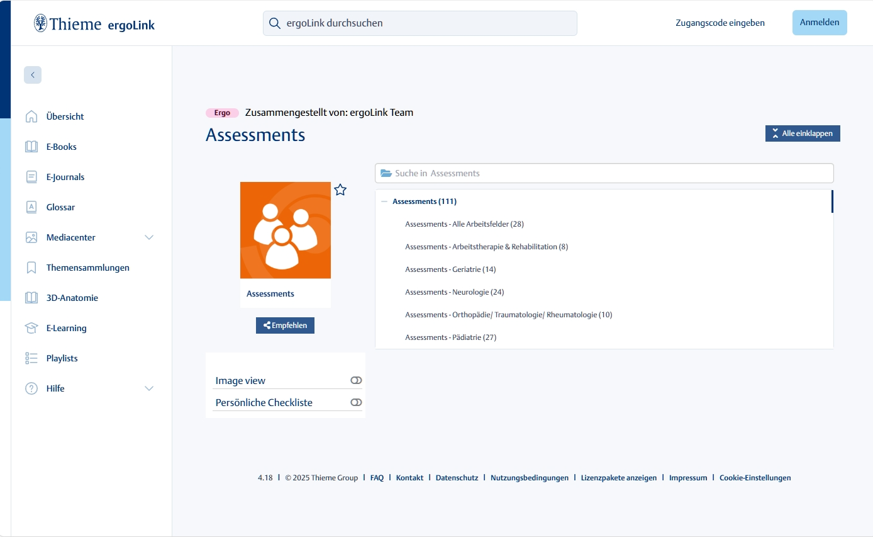Turn on the Persönliche Checkliste switch
This screenshot has width=873, height=537.
point(356,402)
